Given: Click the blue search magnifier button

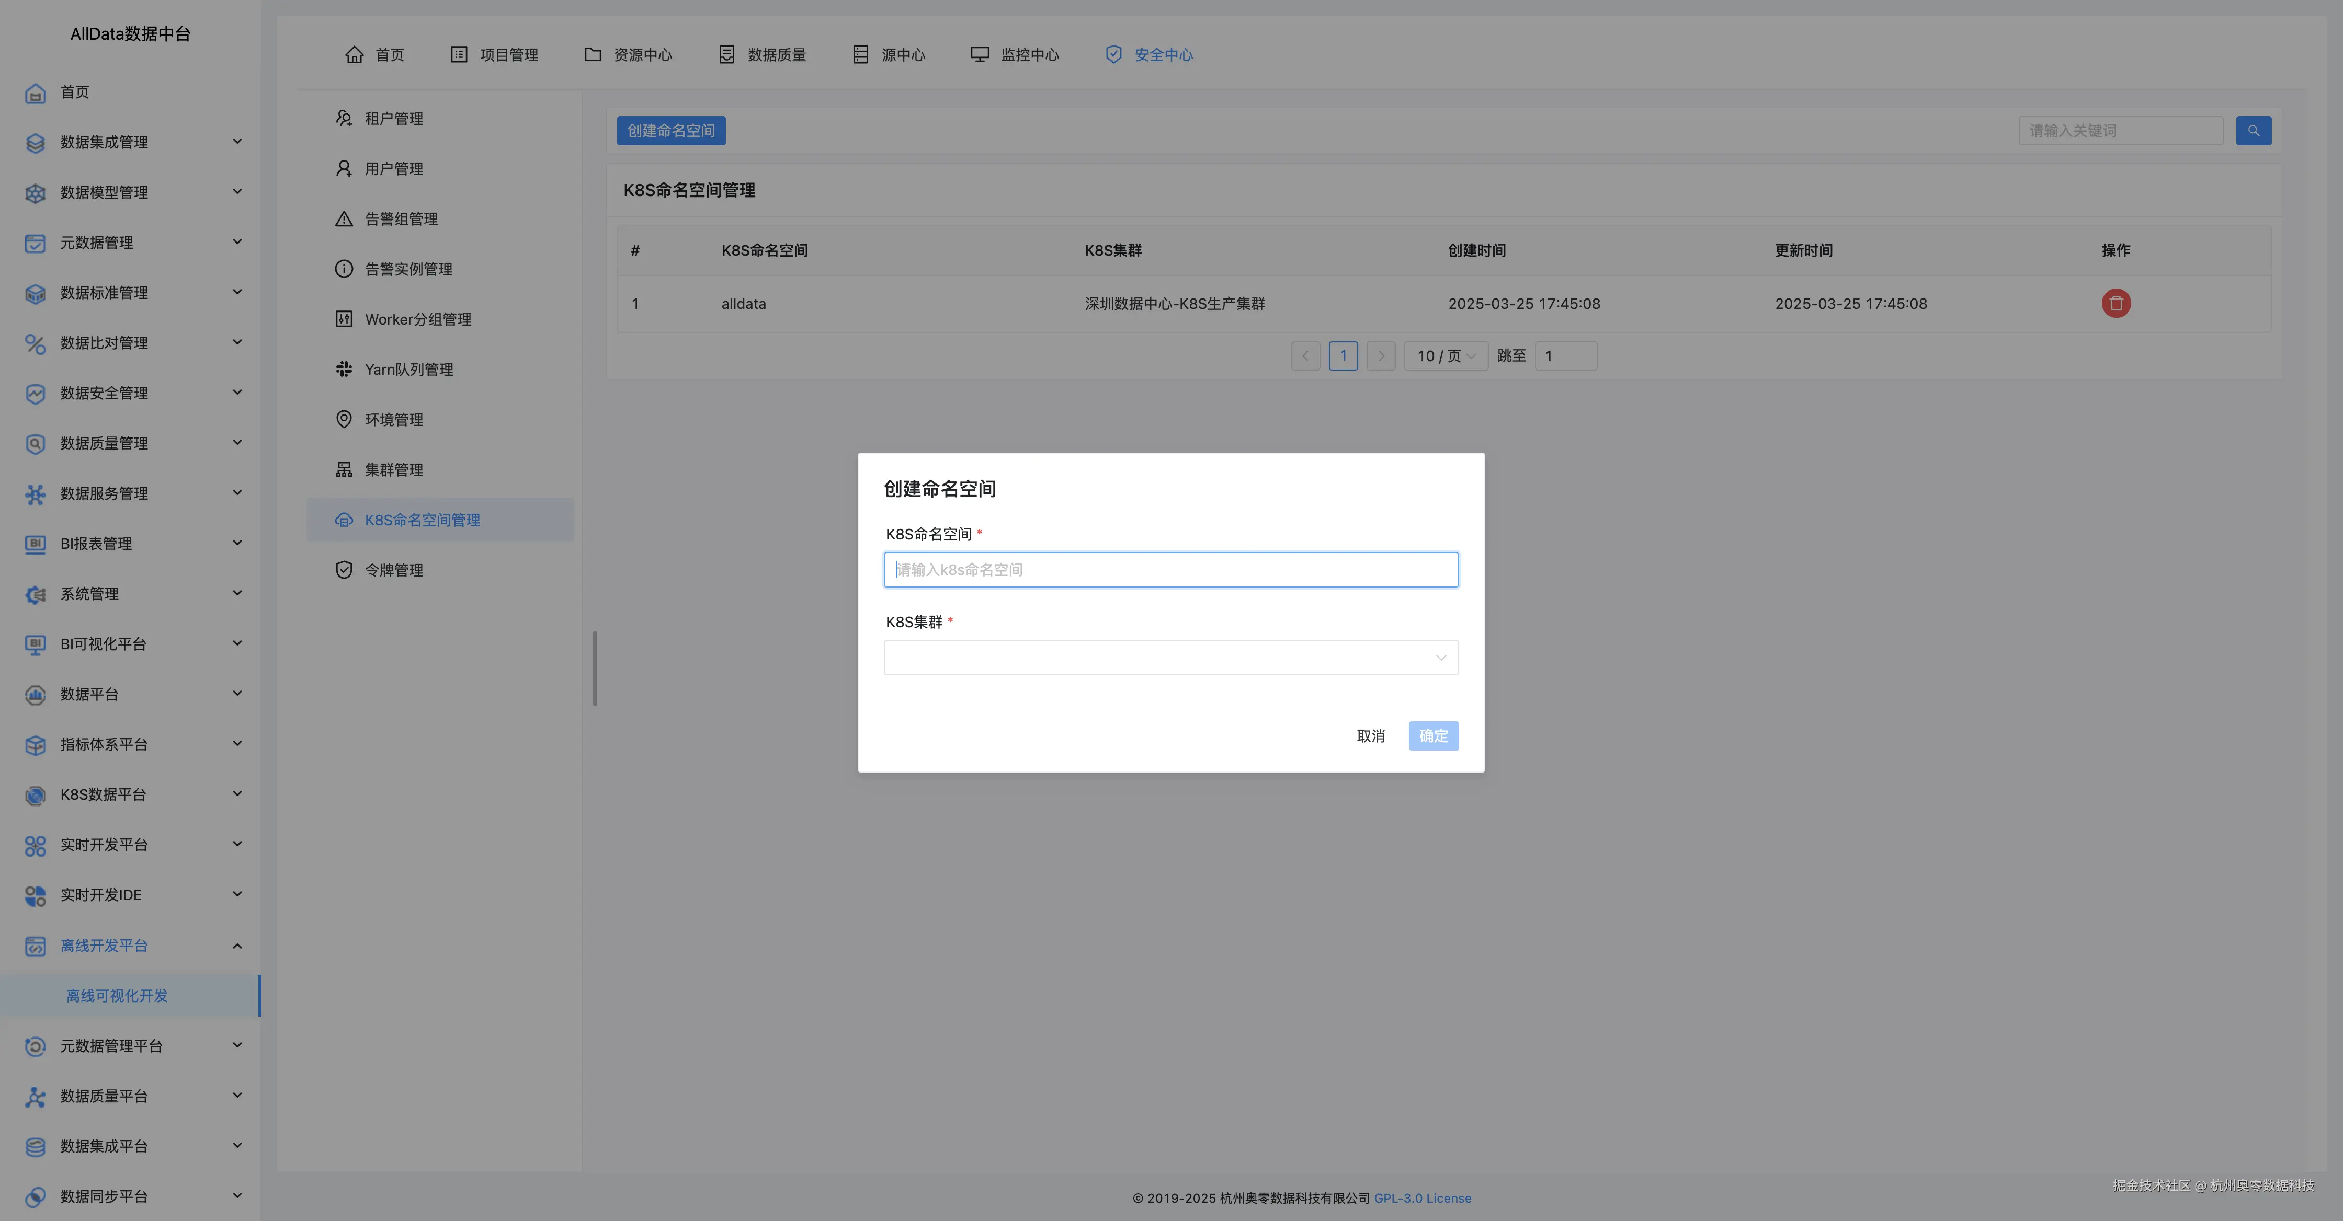Looking at the screenshot, I should tap(2253, 131).
